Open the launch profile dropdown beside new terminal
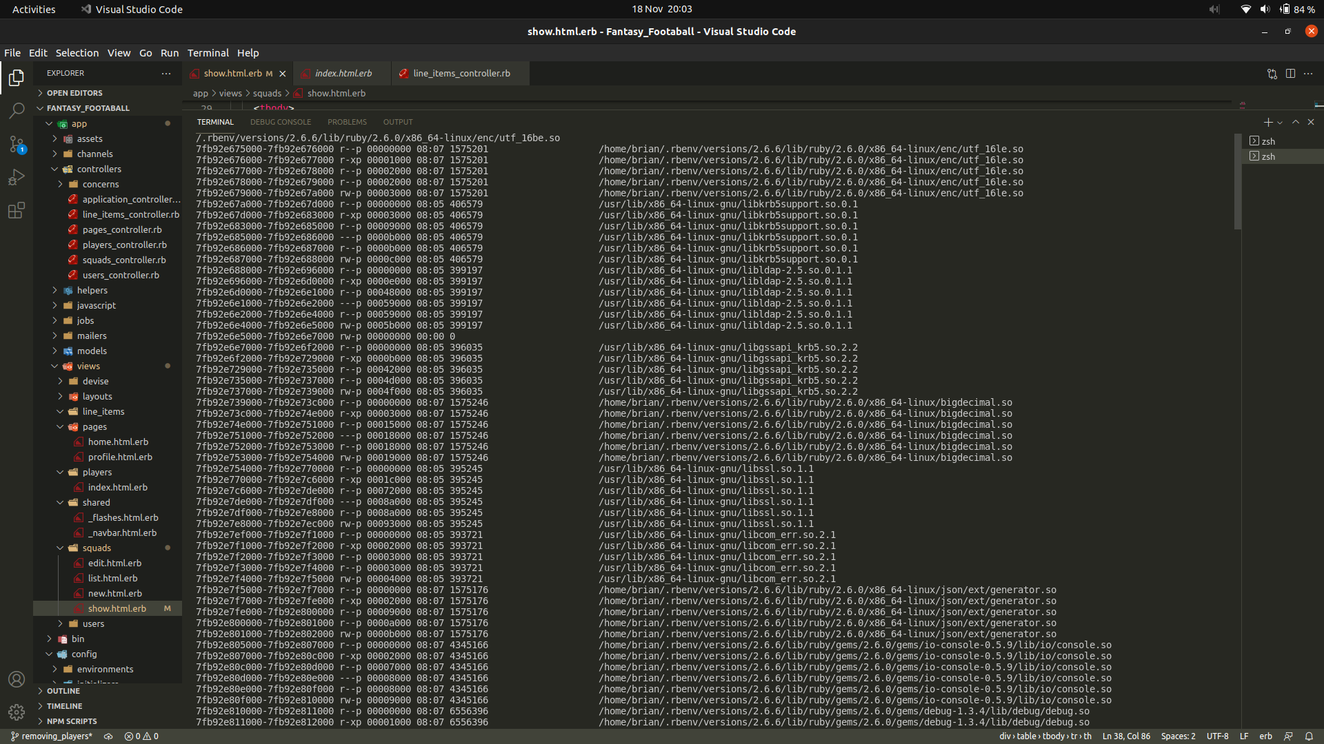Viewport: 1324px width, 744px height. click(1280, 123)
